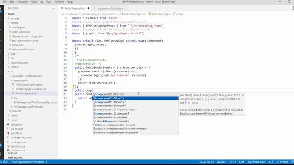Select UNSAFE_componentWillReceiveProps suggestion
The image size is (294, 165).
(x=135, y=129)
